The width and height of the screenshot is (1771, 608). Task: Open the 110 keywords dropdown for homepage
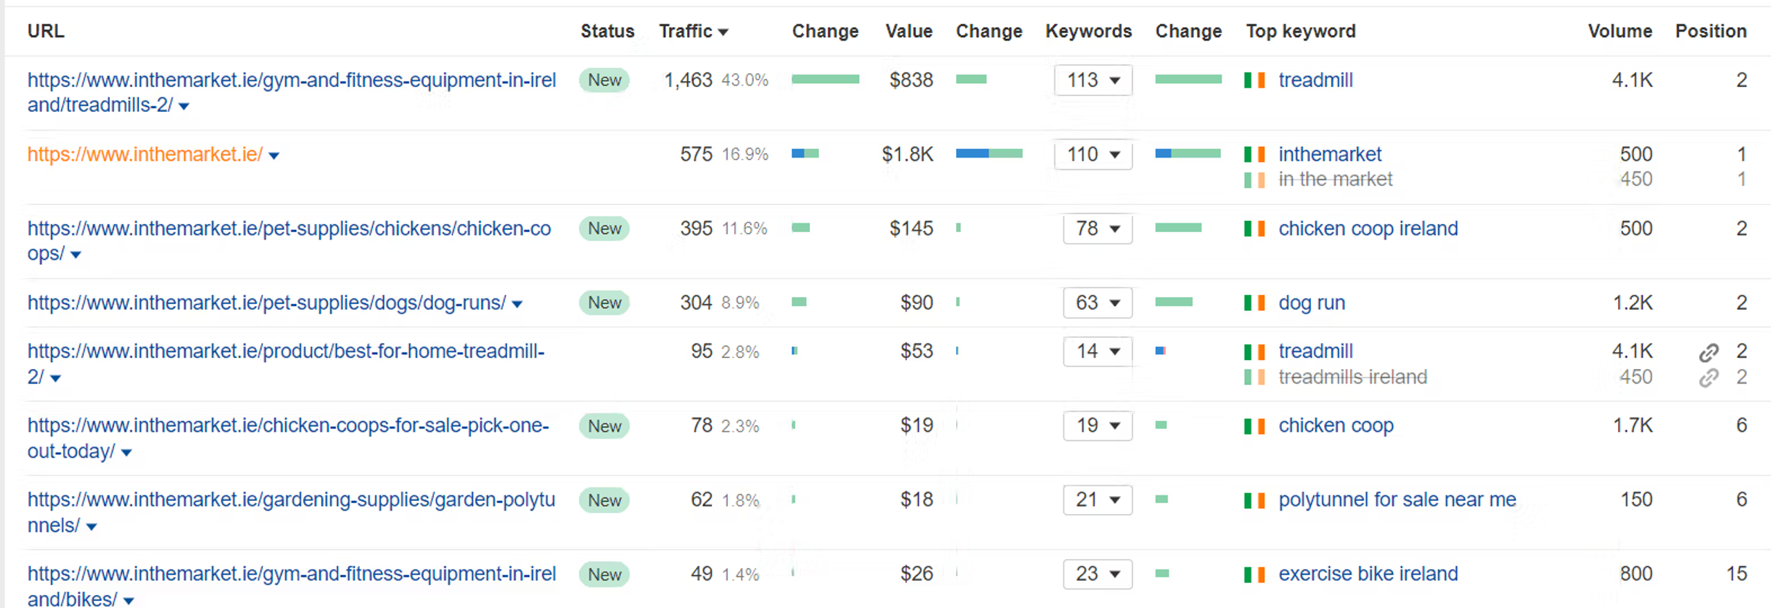pyautogui.click(x=1093, y=154)
